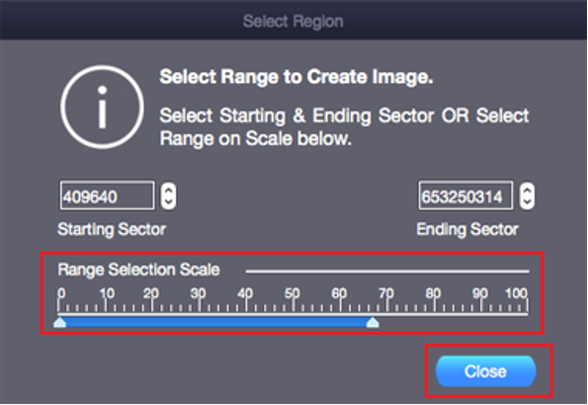Click the Starting Sector field showing 409640
The image size is (588, 405).
pyautogui.click(x=108, y=196)
